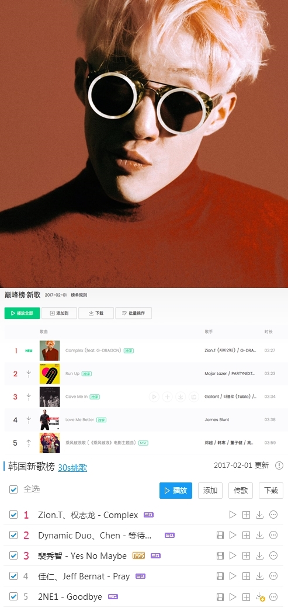Click info icon next to update date
The height and width of the screenshot is (608, 288).
(279, 465)
